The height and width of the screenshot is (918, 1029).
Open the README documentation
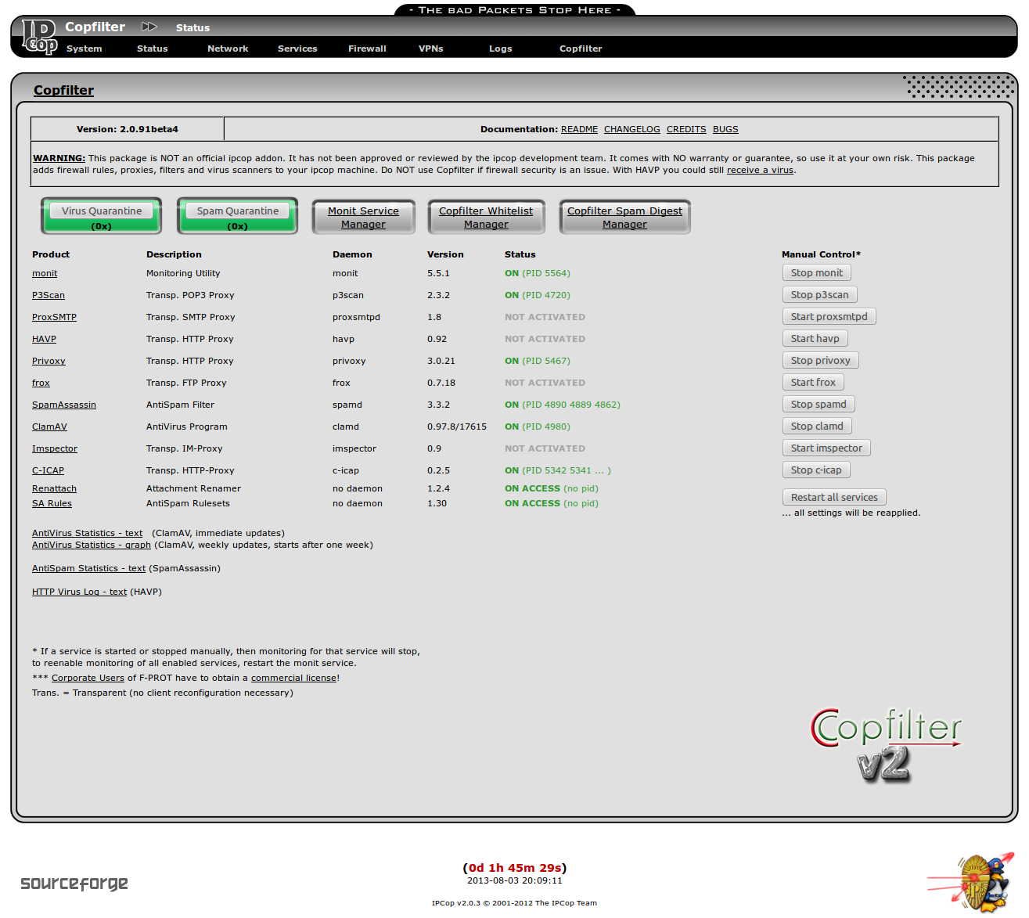coord(579,129)
